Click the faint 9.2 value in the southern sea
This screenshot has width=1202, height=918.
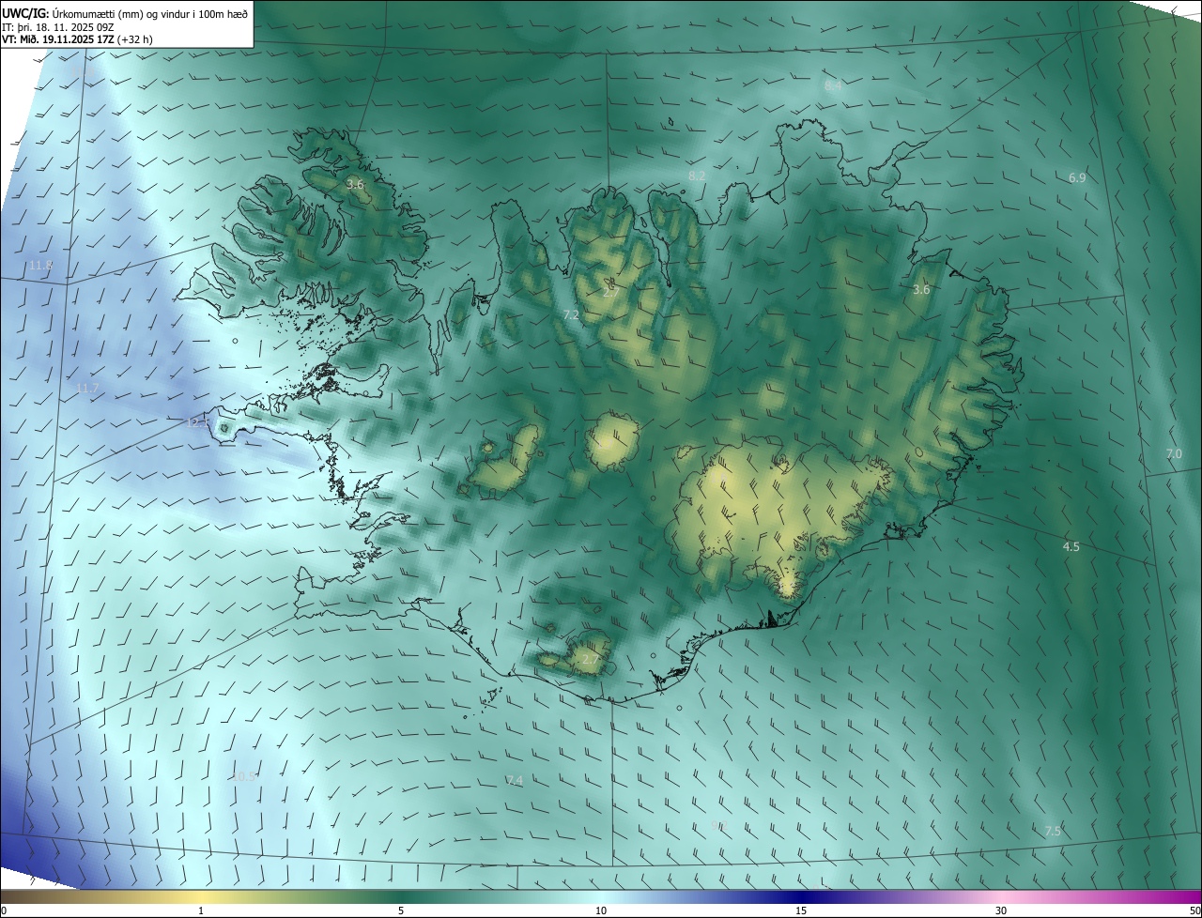coord(719,826)
